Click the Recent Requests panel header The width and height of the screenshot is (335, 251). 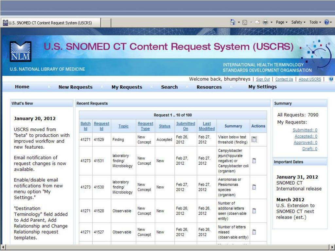click(x=173, y=103)
